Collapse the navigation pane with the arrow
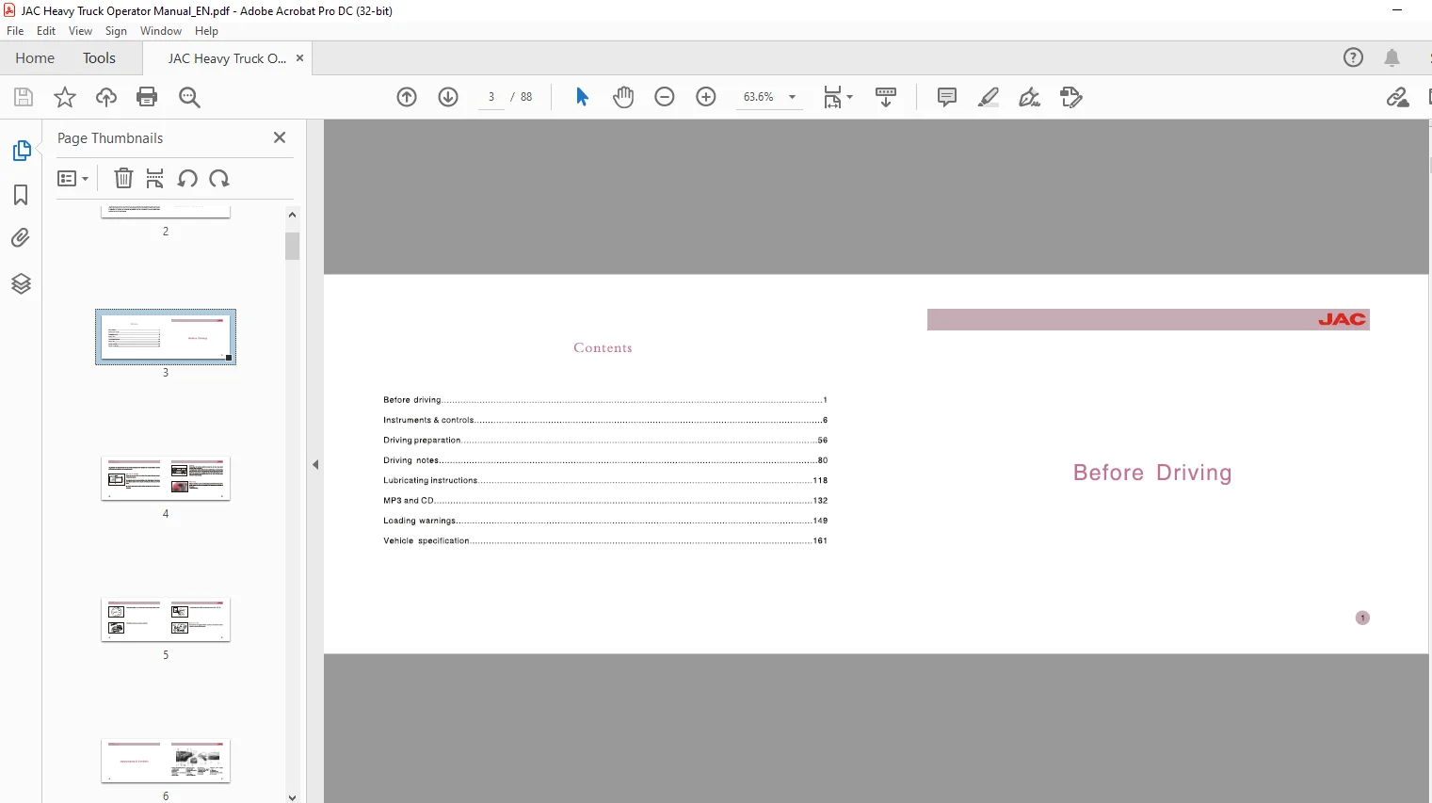 click(315, 464)
